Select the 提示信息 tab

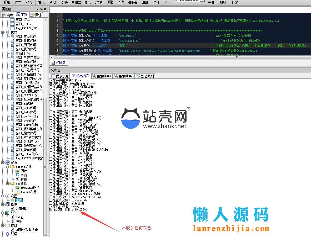coord(60,76)
